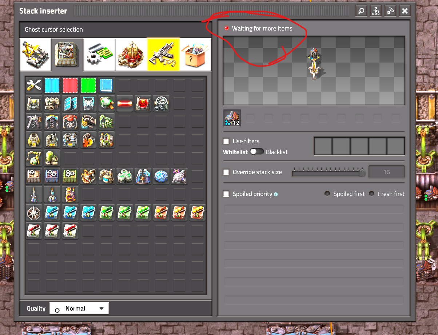Select the electric furnace icon
This screenshot has width=438, height=335.
coord(71,140)
